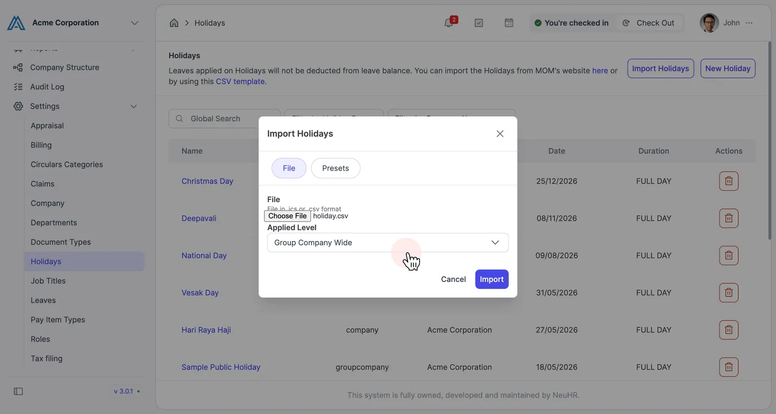Screen dimensions: 776x414
Task: Open the calendar icon in header
Action: point(509,23)
